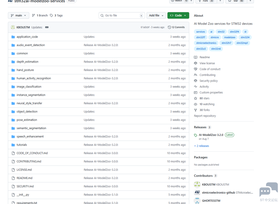Click the eye icon beside 10 watching
The image size is (280, 204).
(196, 104)
